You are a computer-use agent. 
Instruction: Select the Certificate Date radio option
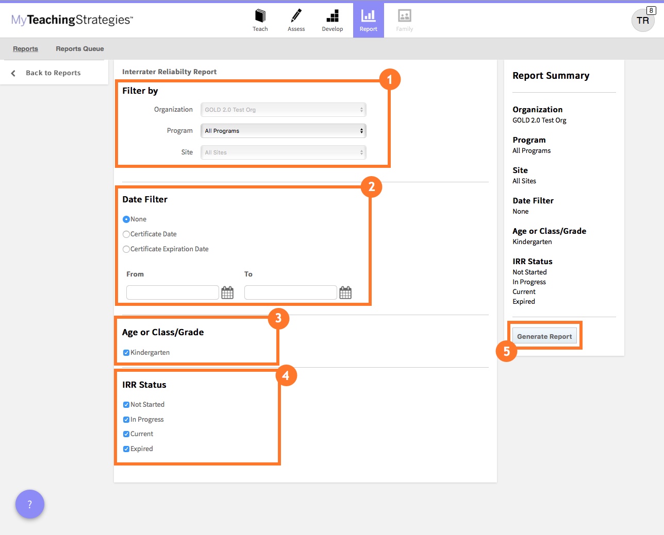pos(126,234)
